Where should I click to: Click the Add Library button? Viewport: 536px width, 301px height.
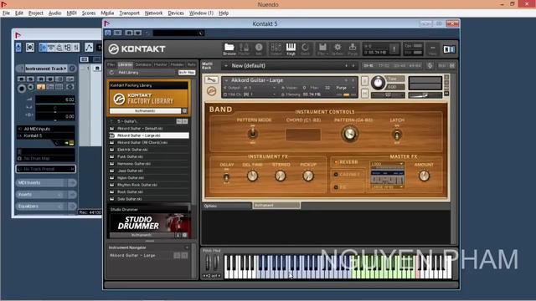(x=128, y=73)
